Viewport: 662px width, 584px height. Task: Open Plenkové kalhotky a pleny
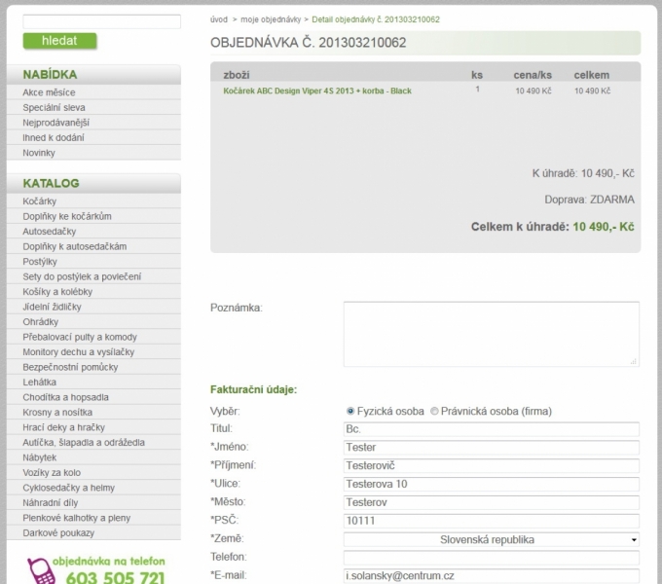click(x=76, y=518)
